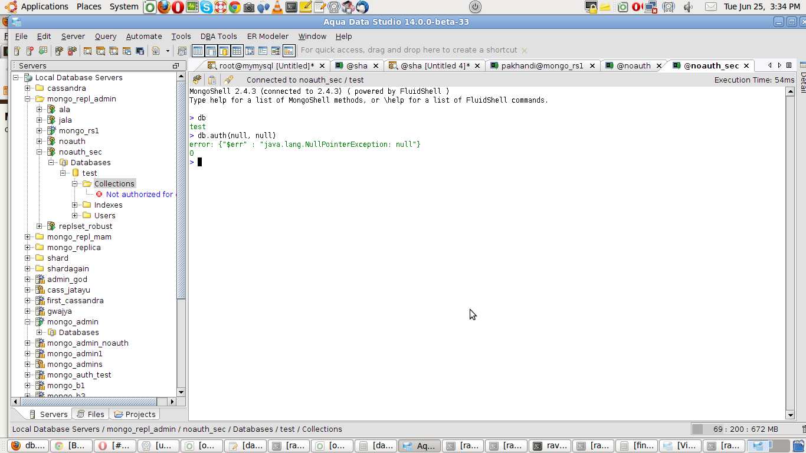This screenshot has height=453, width=806.
Task: Click the reconnect icon in shell toolbar
Action: pyautogui.click(x=197, y=80)
